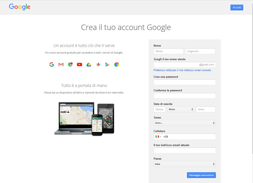This screenshot has height=183, width=253.
Task: Click the Gmail envelope icon
Action: point(61,65)
